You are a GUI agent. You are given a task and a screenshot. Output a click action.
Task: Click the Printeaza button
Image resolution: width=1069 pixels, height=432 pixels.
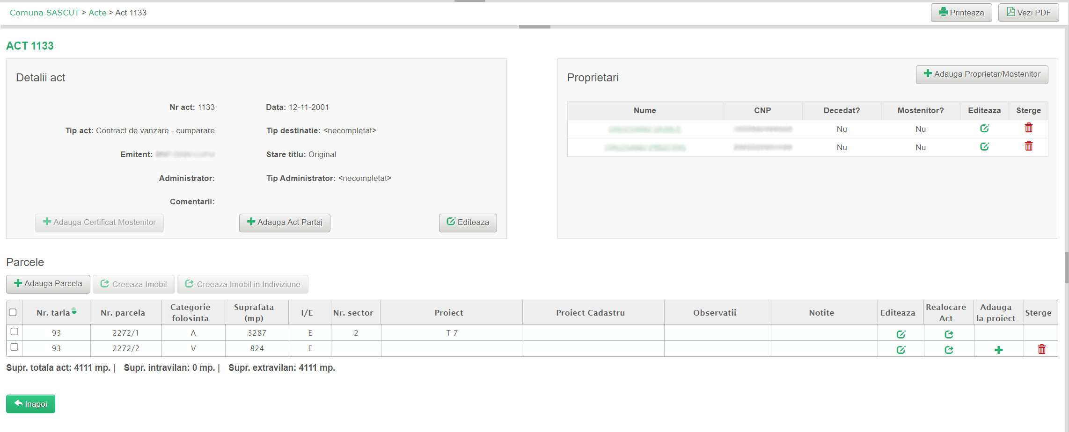tap(961, 13)
